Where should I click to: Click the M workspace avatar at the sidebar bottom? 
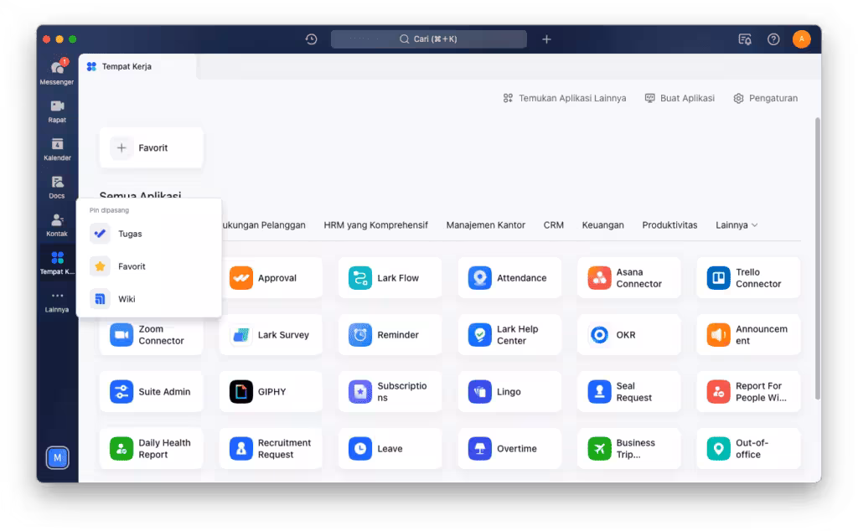pyautogui.click(x=58, y=458)
